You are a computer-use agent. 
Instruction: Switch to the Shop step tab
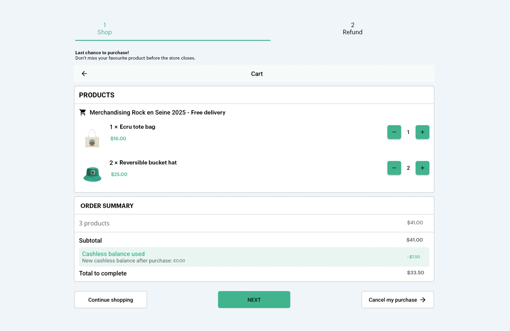tap(105, 28)
